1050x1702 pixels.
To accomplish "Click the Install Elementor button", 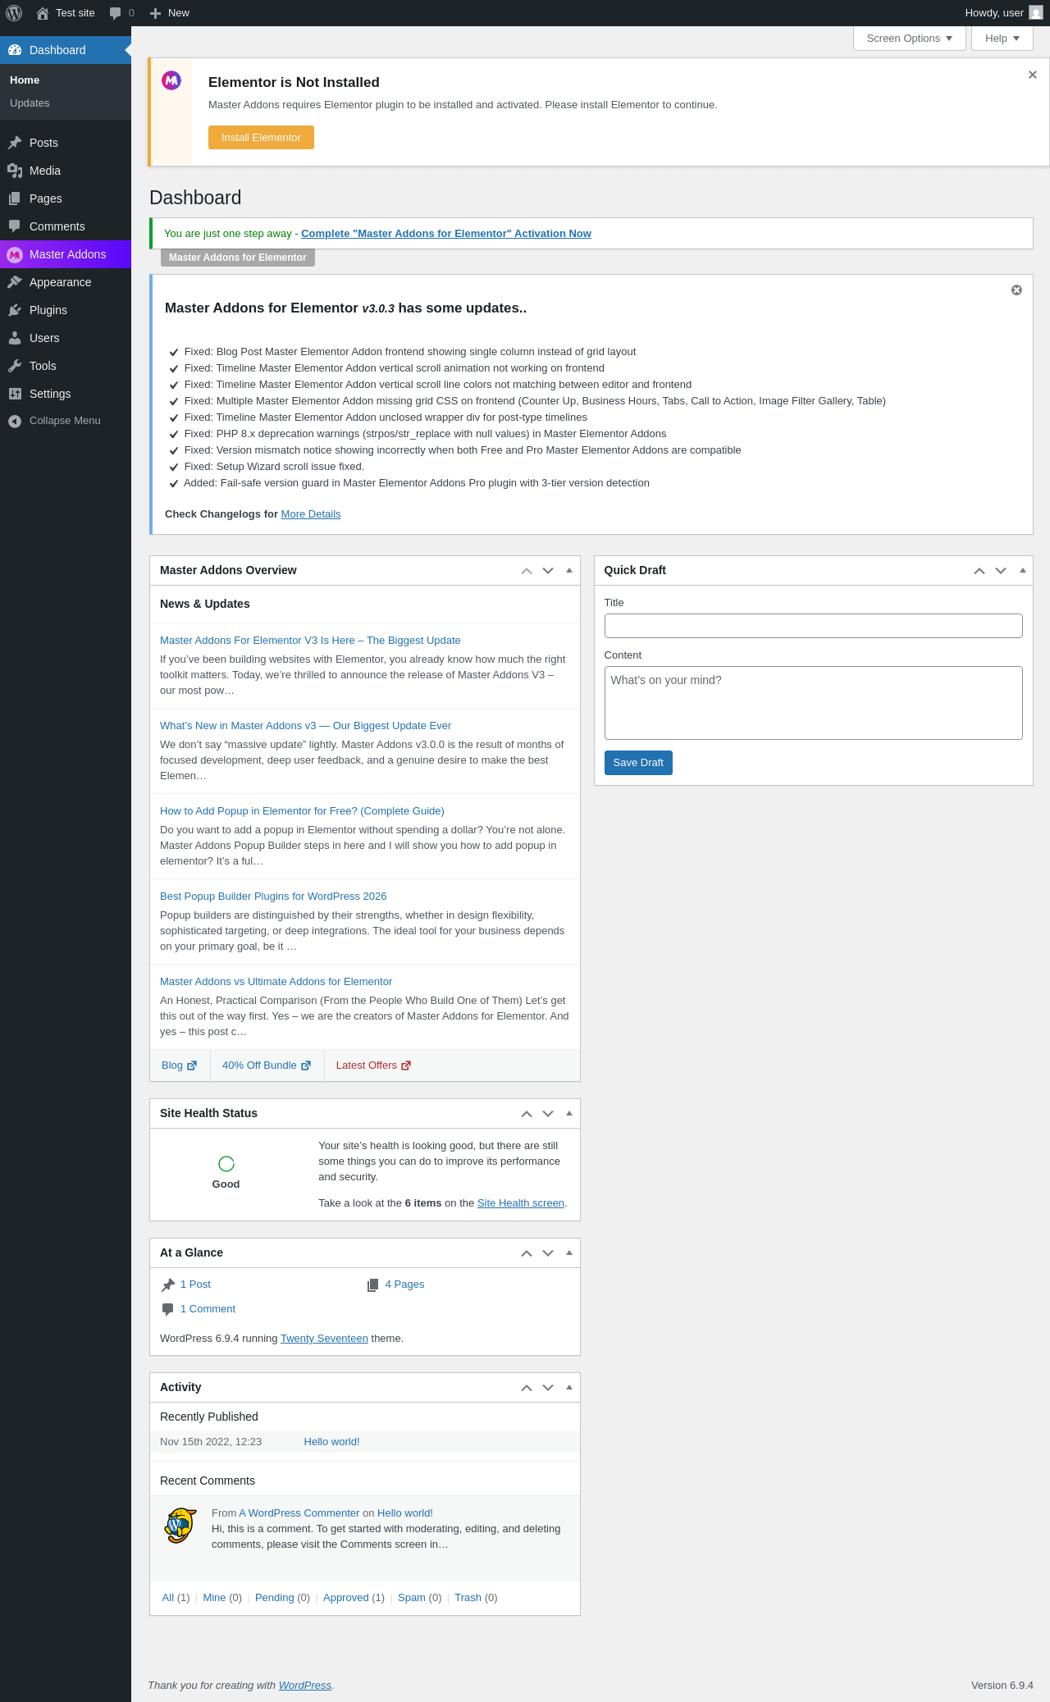I will pos(261,138).
